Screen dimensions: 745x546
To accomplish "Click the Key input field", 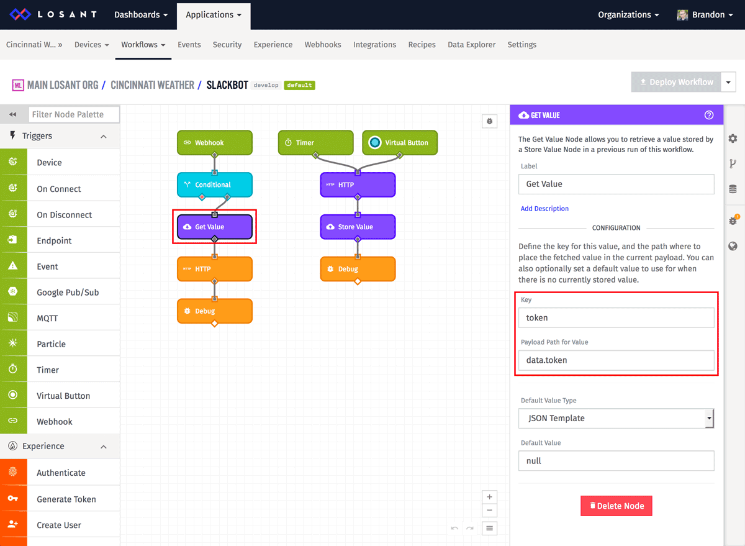I will coord(616,317).
